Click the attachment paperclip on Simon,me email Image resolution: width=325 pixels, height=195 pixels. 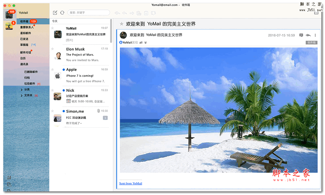pyautogui.click(x=99, y=111)
